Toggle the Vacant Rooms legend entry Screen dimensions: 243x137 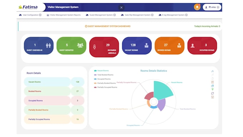(101, 70)
